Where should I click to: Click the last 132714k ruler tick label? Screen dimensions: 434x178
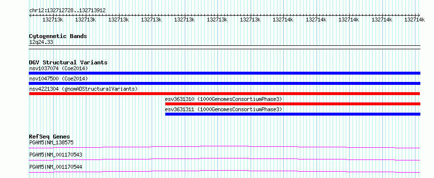pyautogui.click(x=414, y=20)
